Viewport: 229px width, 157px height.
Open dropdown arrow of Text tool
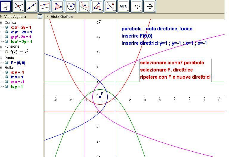click(x=128, y=11)
